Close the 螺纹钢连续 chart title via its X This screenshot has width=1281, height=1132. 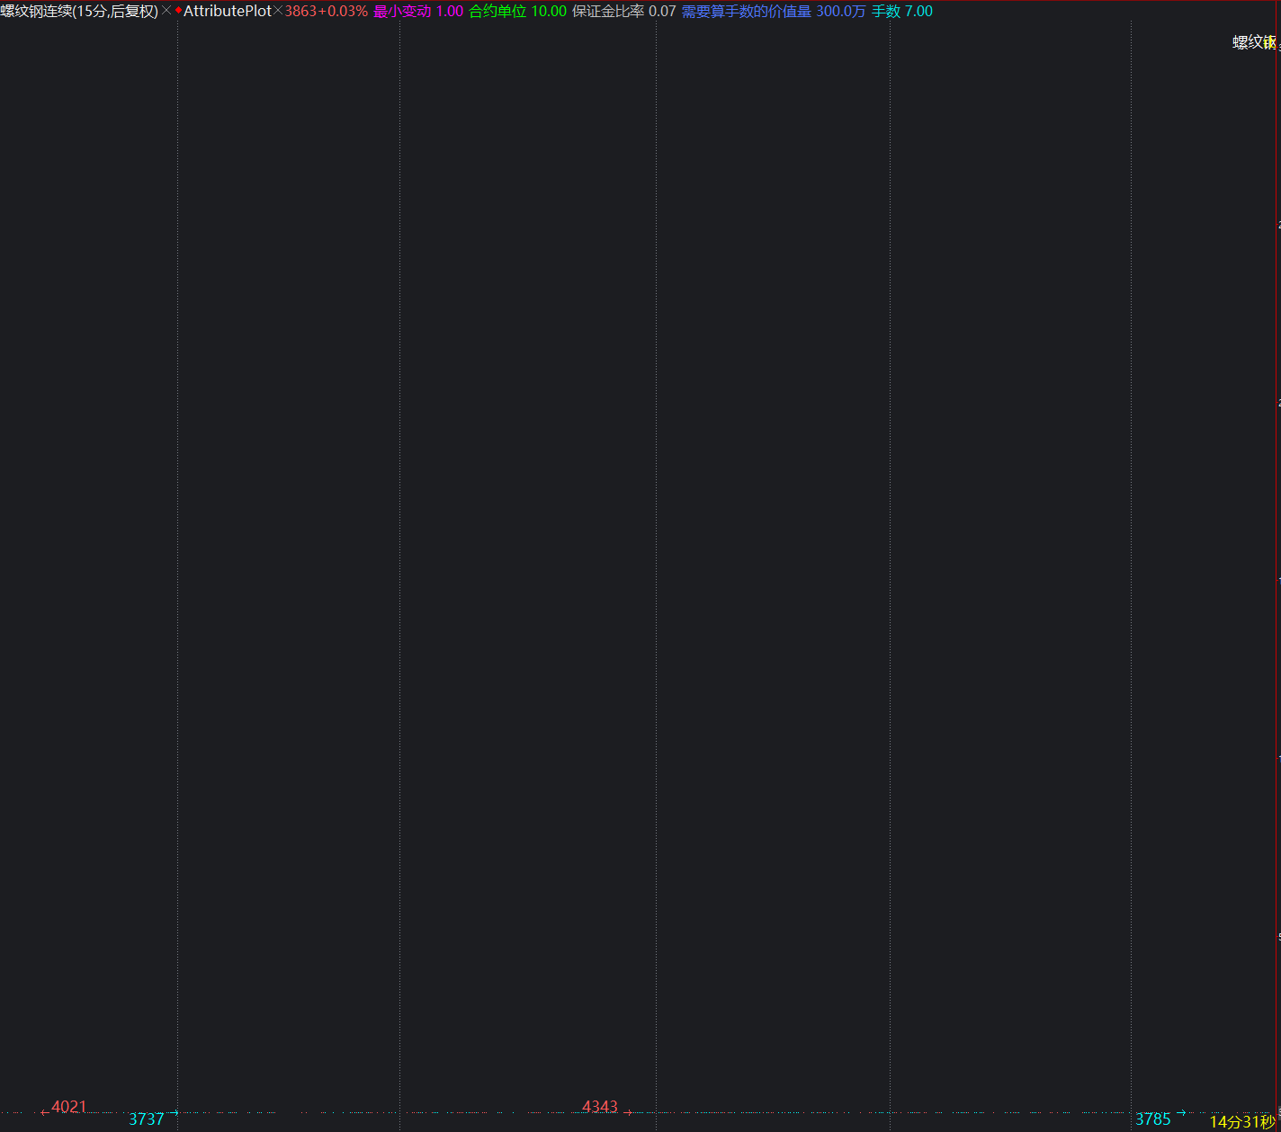[x=166, y=12]
